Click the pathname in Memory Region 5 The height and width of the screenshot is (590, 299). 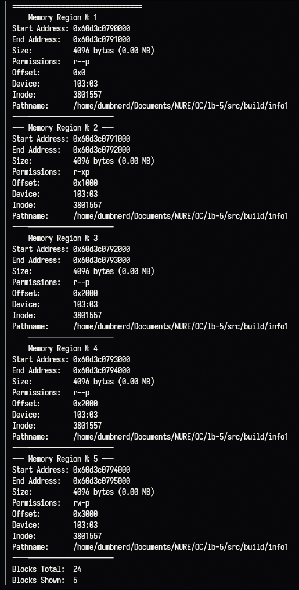(181, 547)
